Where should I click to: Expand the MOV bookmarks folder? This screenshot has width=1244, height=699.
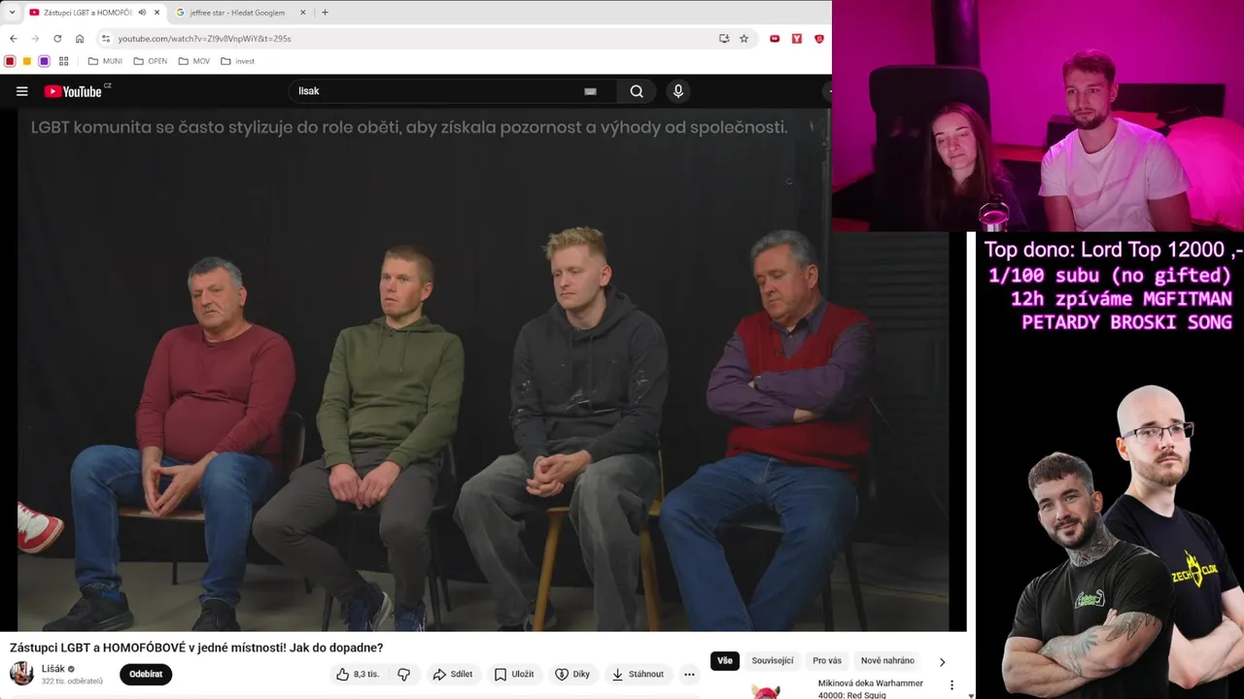click(194, 61)
